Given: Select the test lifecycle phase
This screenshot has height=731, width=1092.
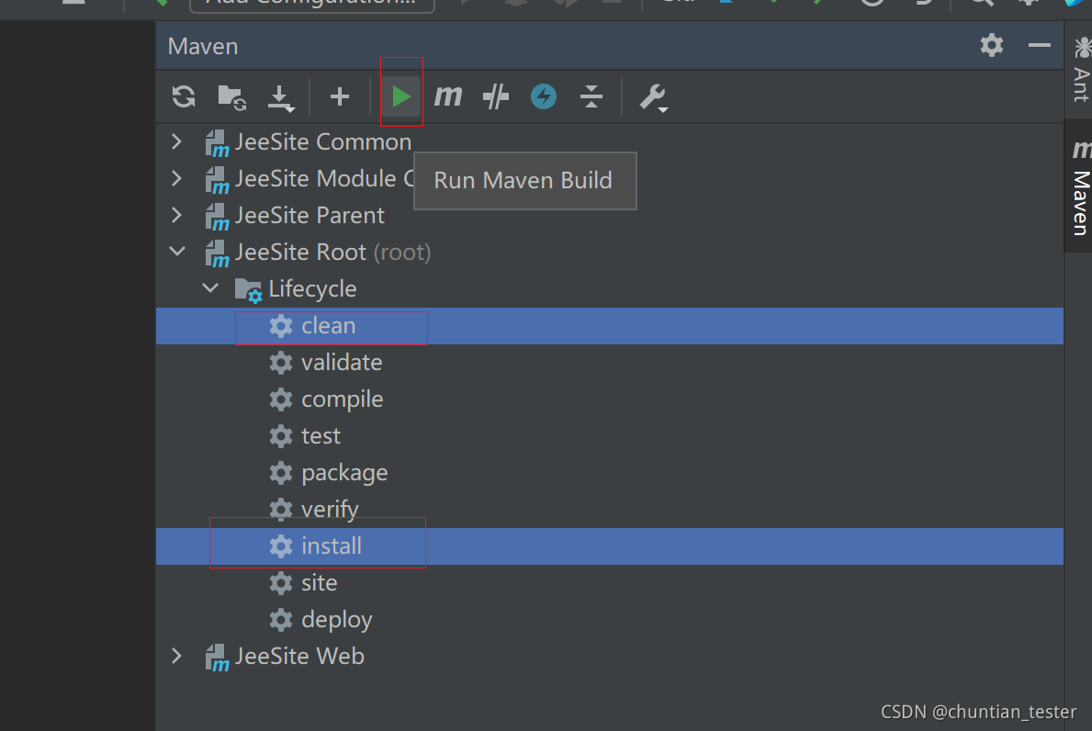Looking at the screenshot, I should [610, 436].
